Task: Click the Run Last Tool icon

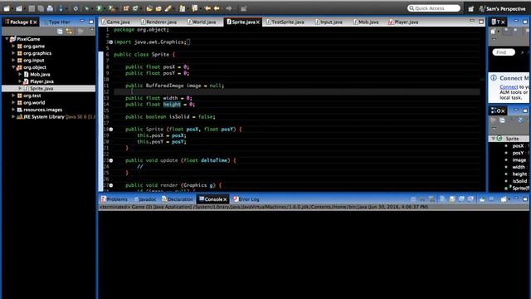Action: [111, 8]
